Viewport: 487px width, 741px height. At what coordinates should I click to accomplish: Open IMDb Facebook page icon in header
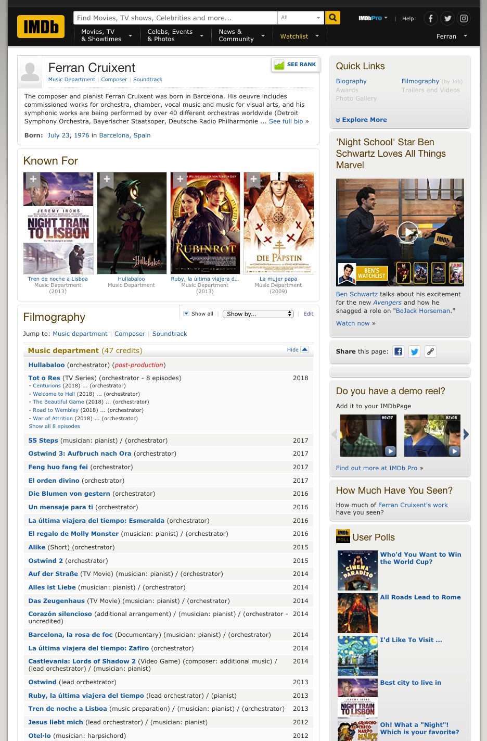point(430,19)
